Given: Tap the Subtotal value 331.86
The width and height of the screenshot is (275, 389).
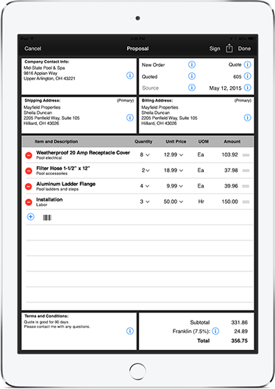Looking at the screenshot, I should (239, 322).
